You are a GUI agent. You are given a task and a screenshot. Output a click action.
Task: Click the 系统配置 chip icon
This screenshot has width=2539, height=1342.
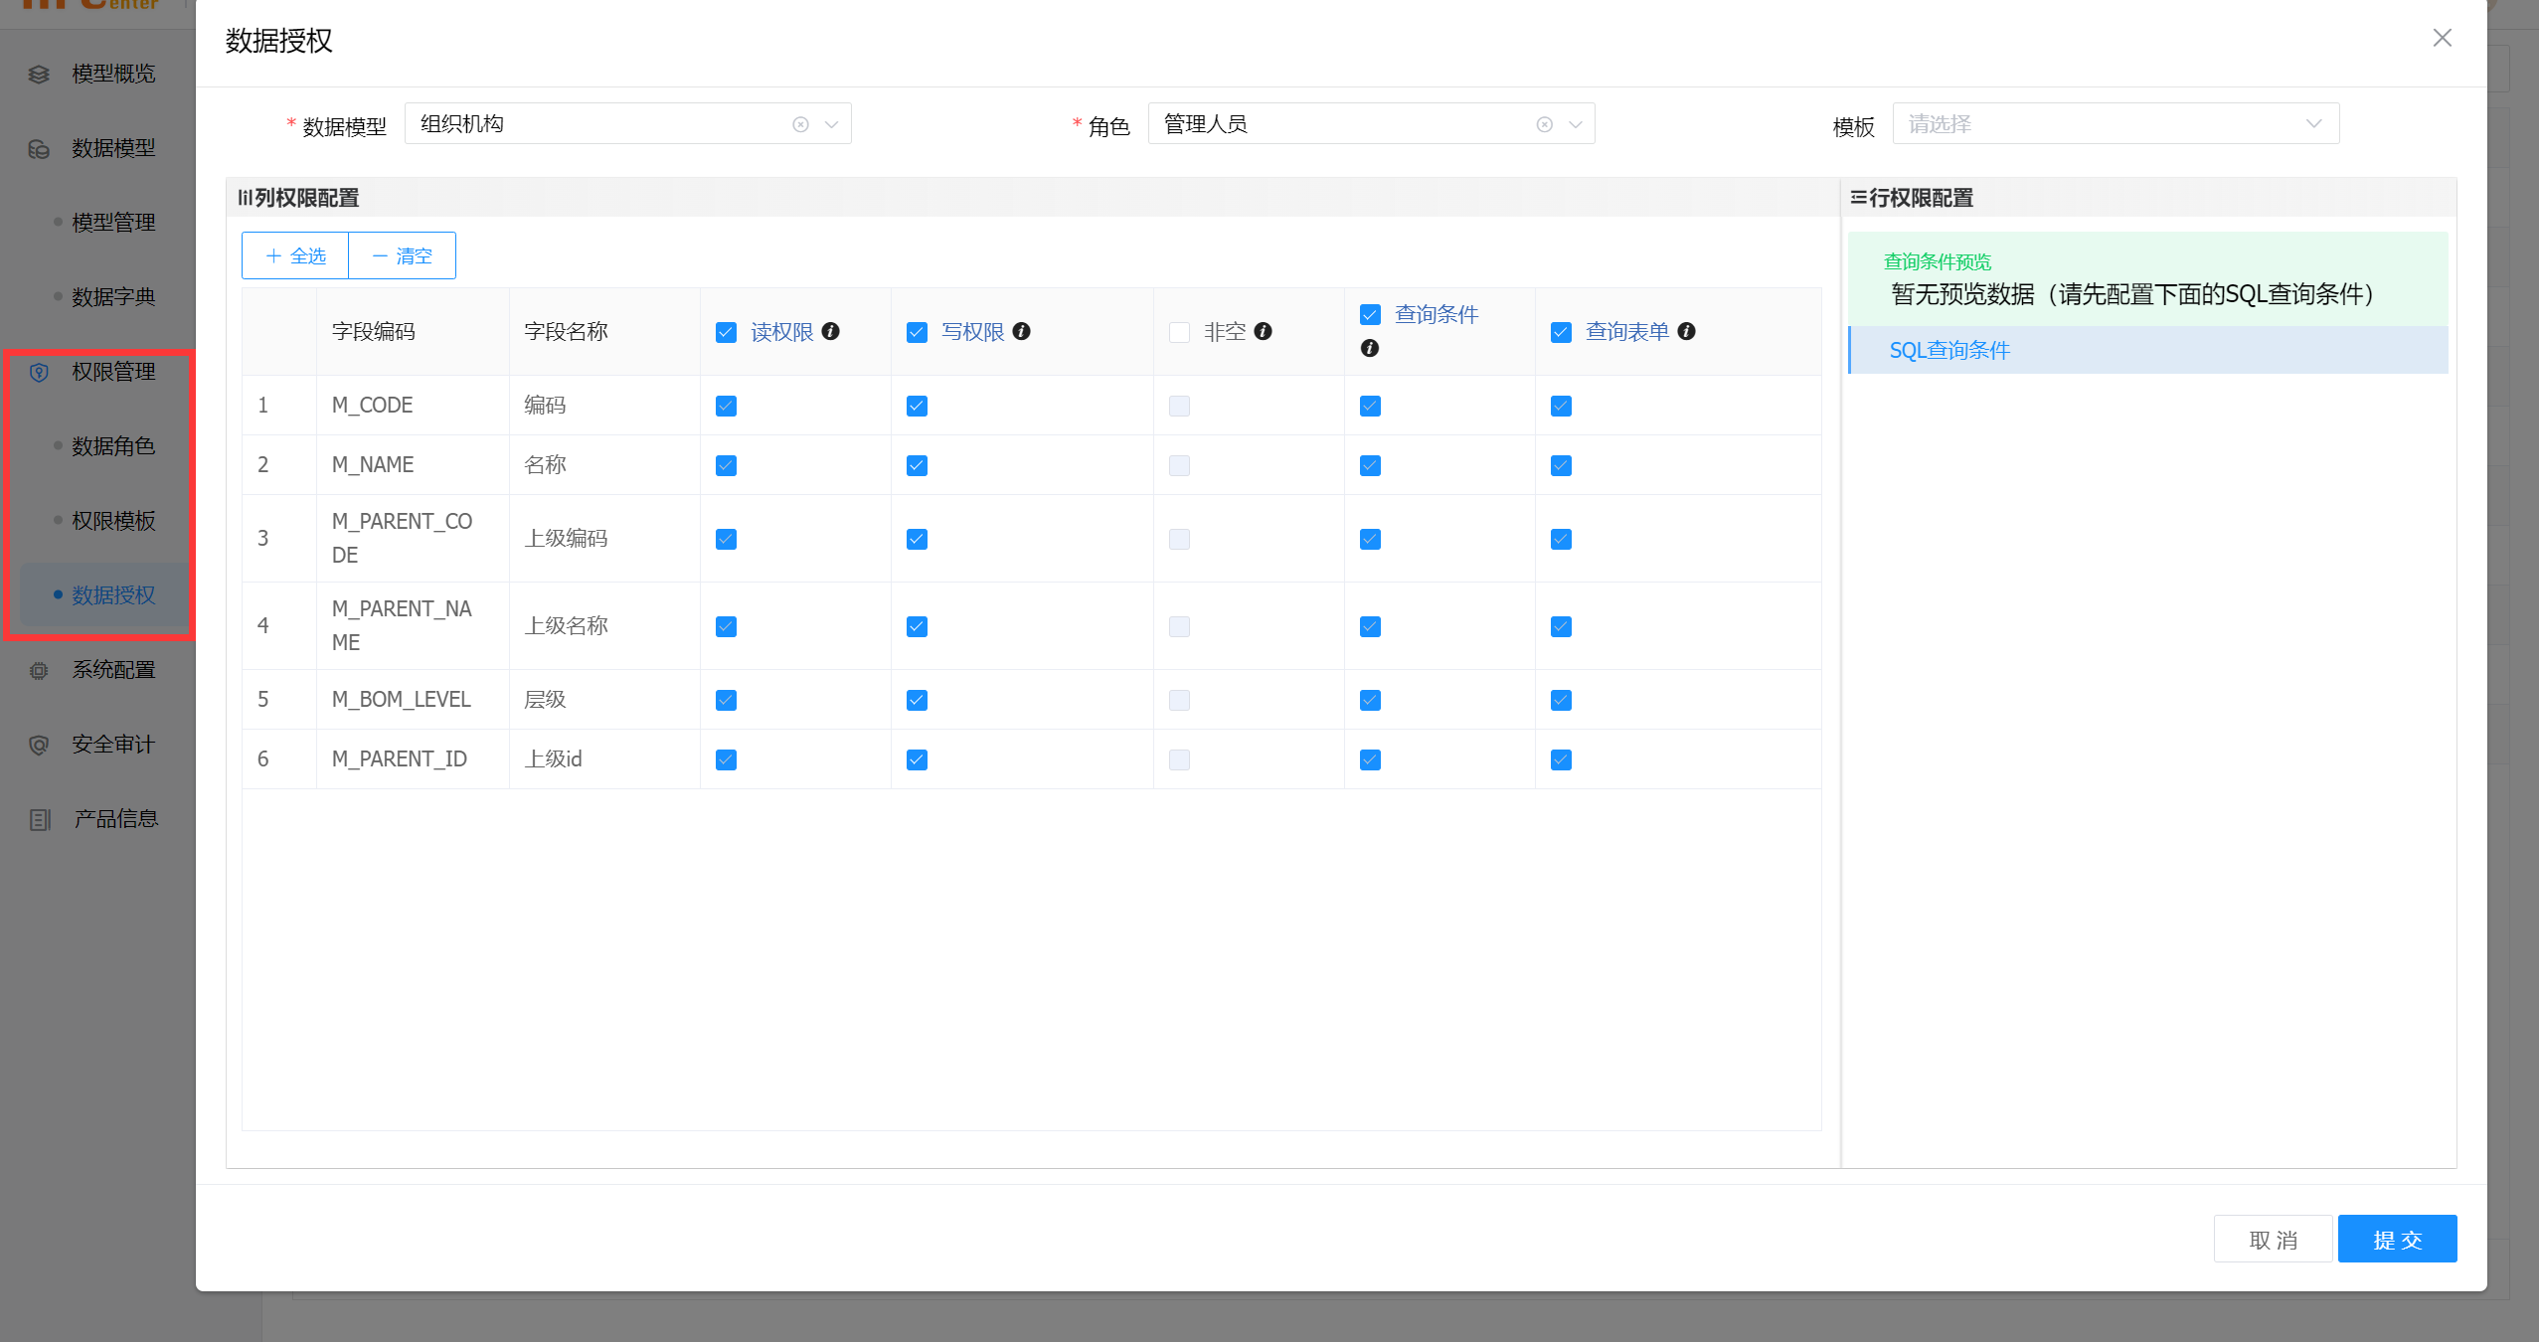click(39, 671)
